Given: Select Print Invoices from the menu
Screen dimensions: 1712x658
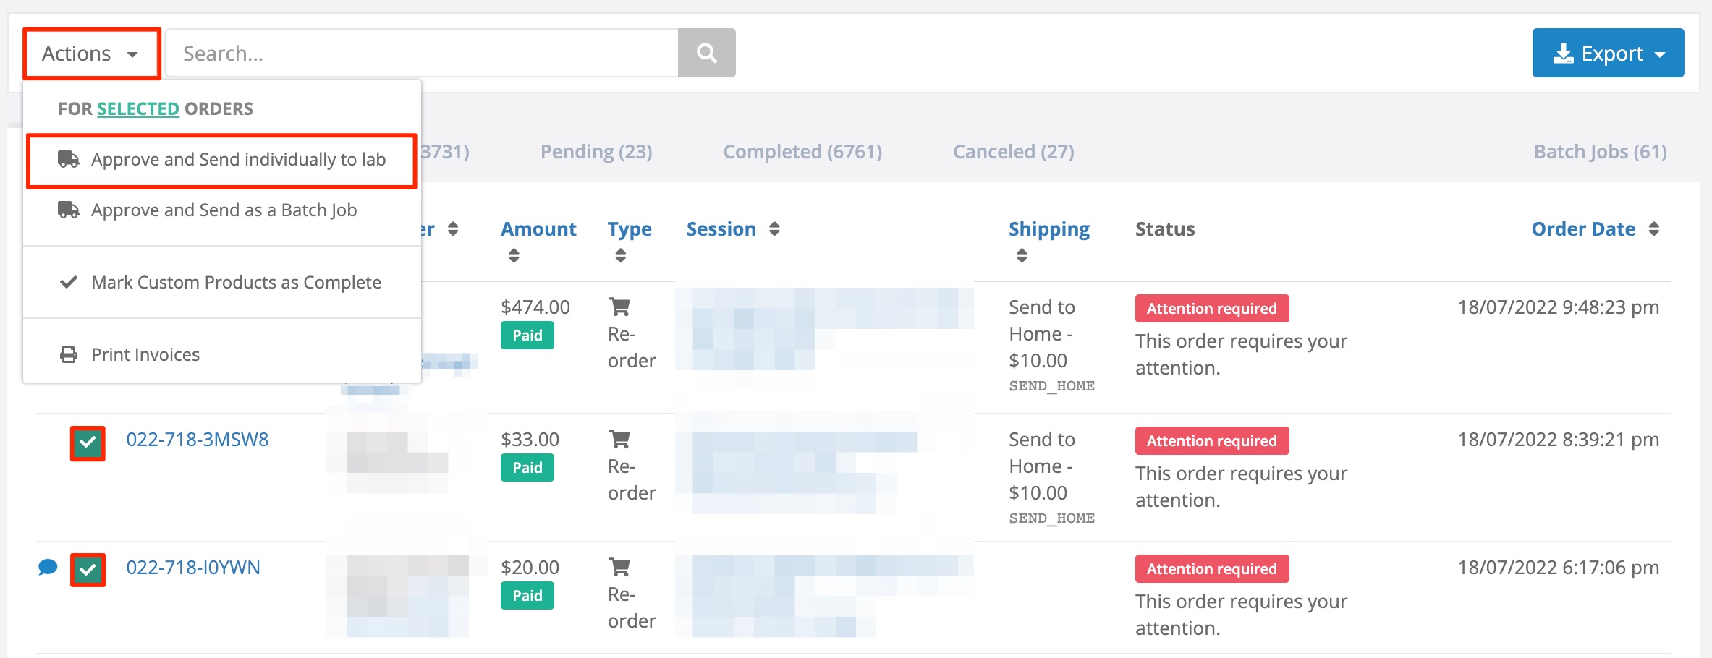Looking at the screenshot, I should [x=145, y=355].
